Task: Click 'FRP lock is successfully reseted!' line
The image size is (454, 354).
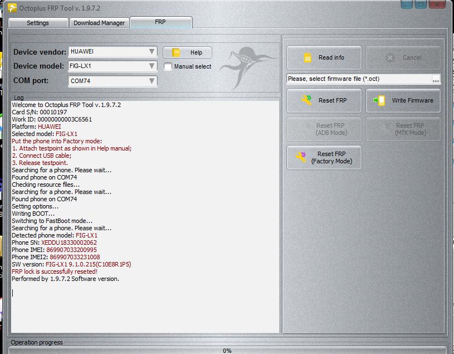Action: (x=55, y=271)
